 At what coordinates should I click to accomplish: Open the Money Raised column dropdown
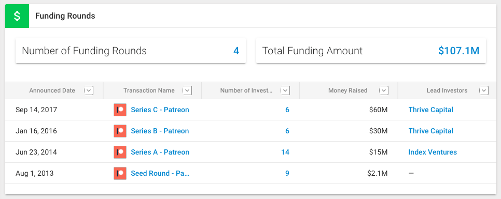point(384,90)
